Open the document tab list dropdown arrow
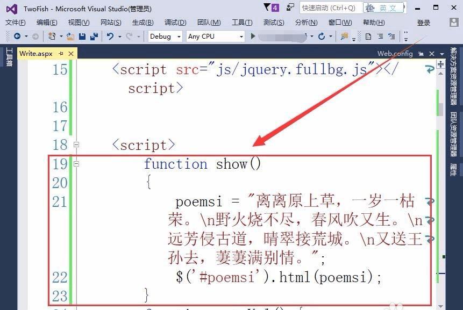 click(x=441, y=54)
